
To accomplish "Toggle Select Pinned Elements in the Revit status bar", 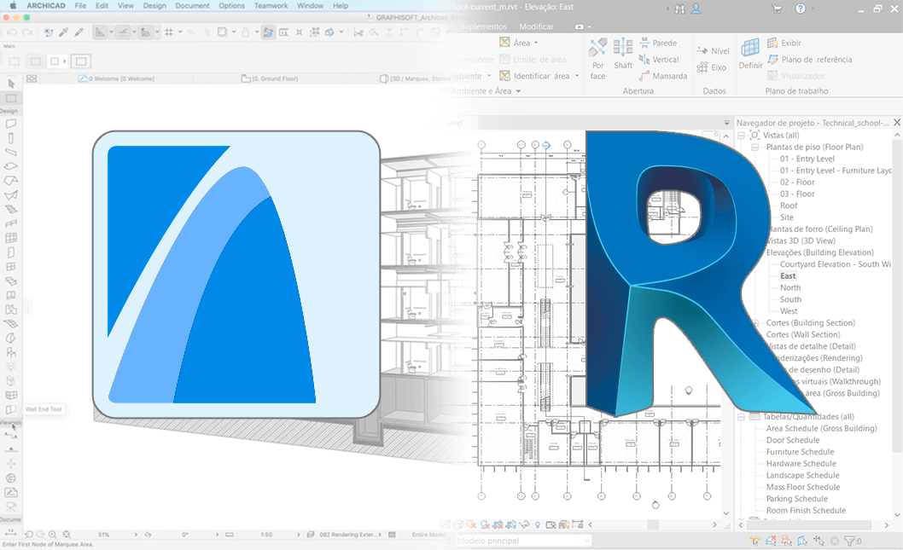I will (x=786, y=541).
